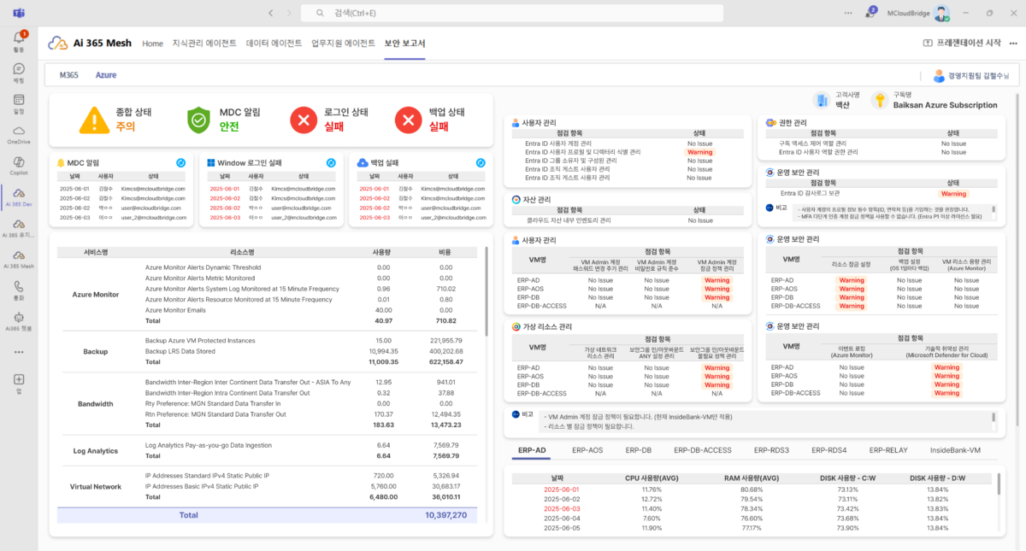Image resolution: width=1026 pixels, height=551 pixels.
Task: Refresh the 백업 실패 card
Action: pyautogui.click(x=481, y=162)
